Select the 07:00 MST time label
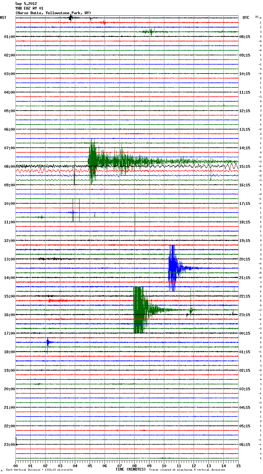Screen dimensions: 263x474 9,148
